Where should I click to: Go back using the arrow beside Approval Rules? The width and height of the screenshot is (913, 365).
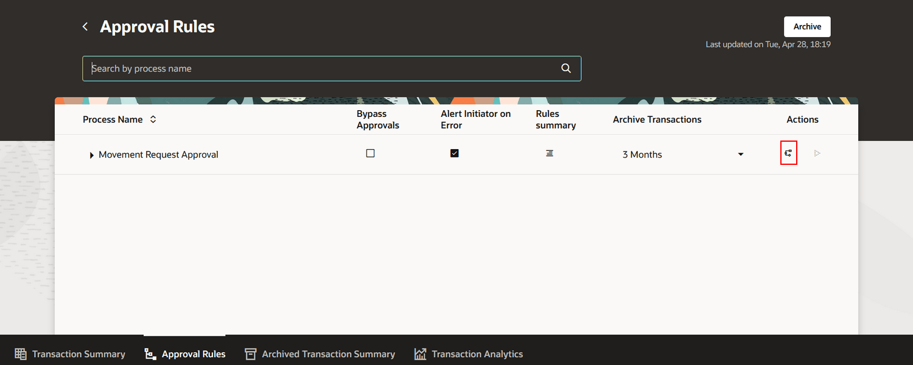tap(85, 27)
